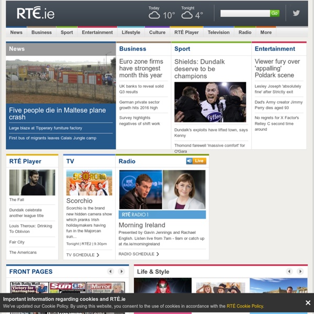Open Lifestyle in the navigation bar
Image resolution: width=314 pixels, height=314 pixels.
tap(131, 32)
